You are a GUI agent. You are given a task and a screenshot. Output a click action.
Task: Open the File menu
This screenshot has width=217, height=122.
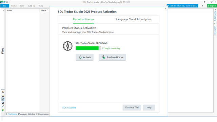[4, 6]
